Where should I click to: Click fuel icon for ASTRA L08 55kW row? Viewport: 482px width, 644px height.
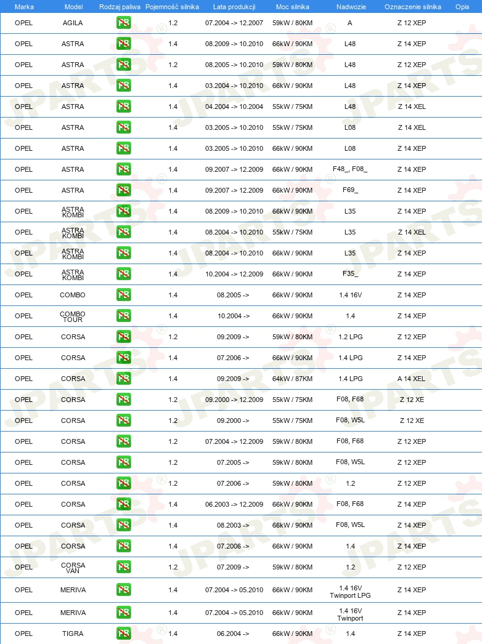(x=123, y=127)
